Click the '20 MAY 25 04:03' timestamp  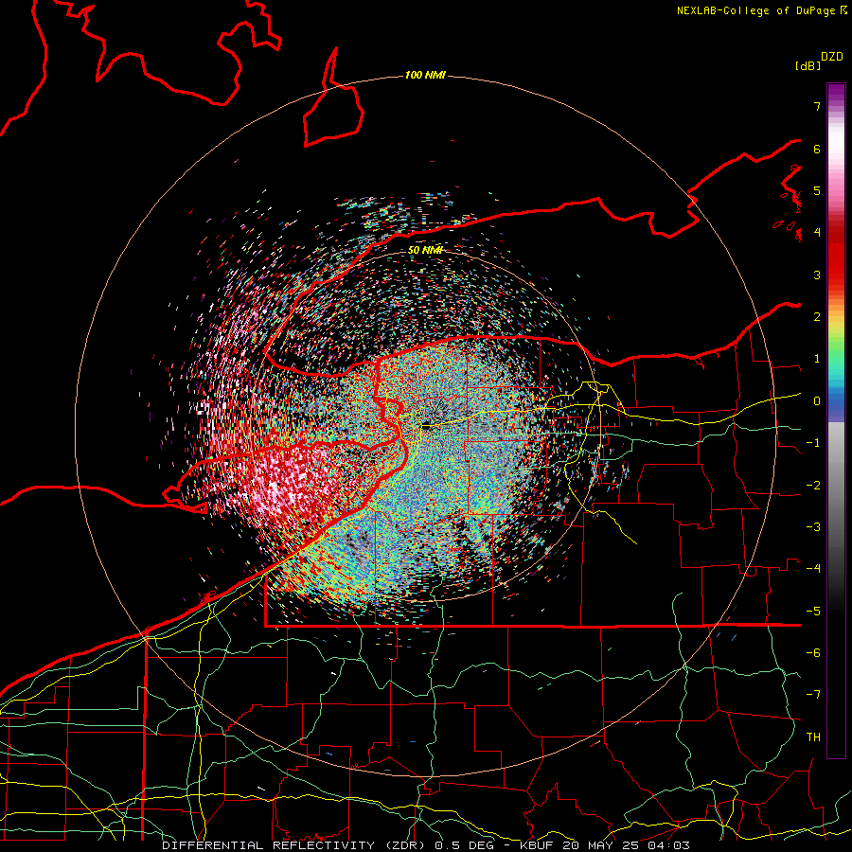[627, 845]
